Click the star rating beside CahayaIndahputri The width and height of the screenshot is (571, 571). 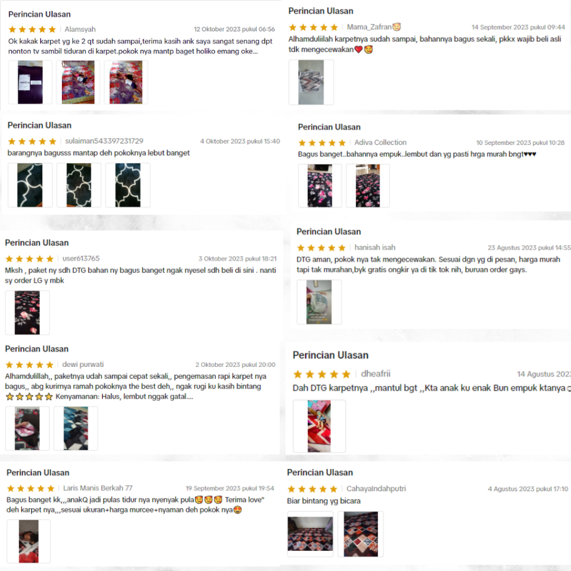coord(312,489)
